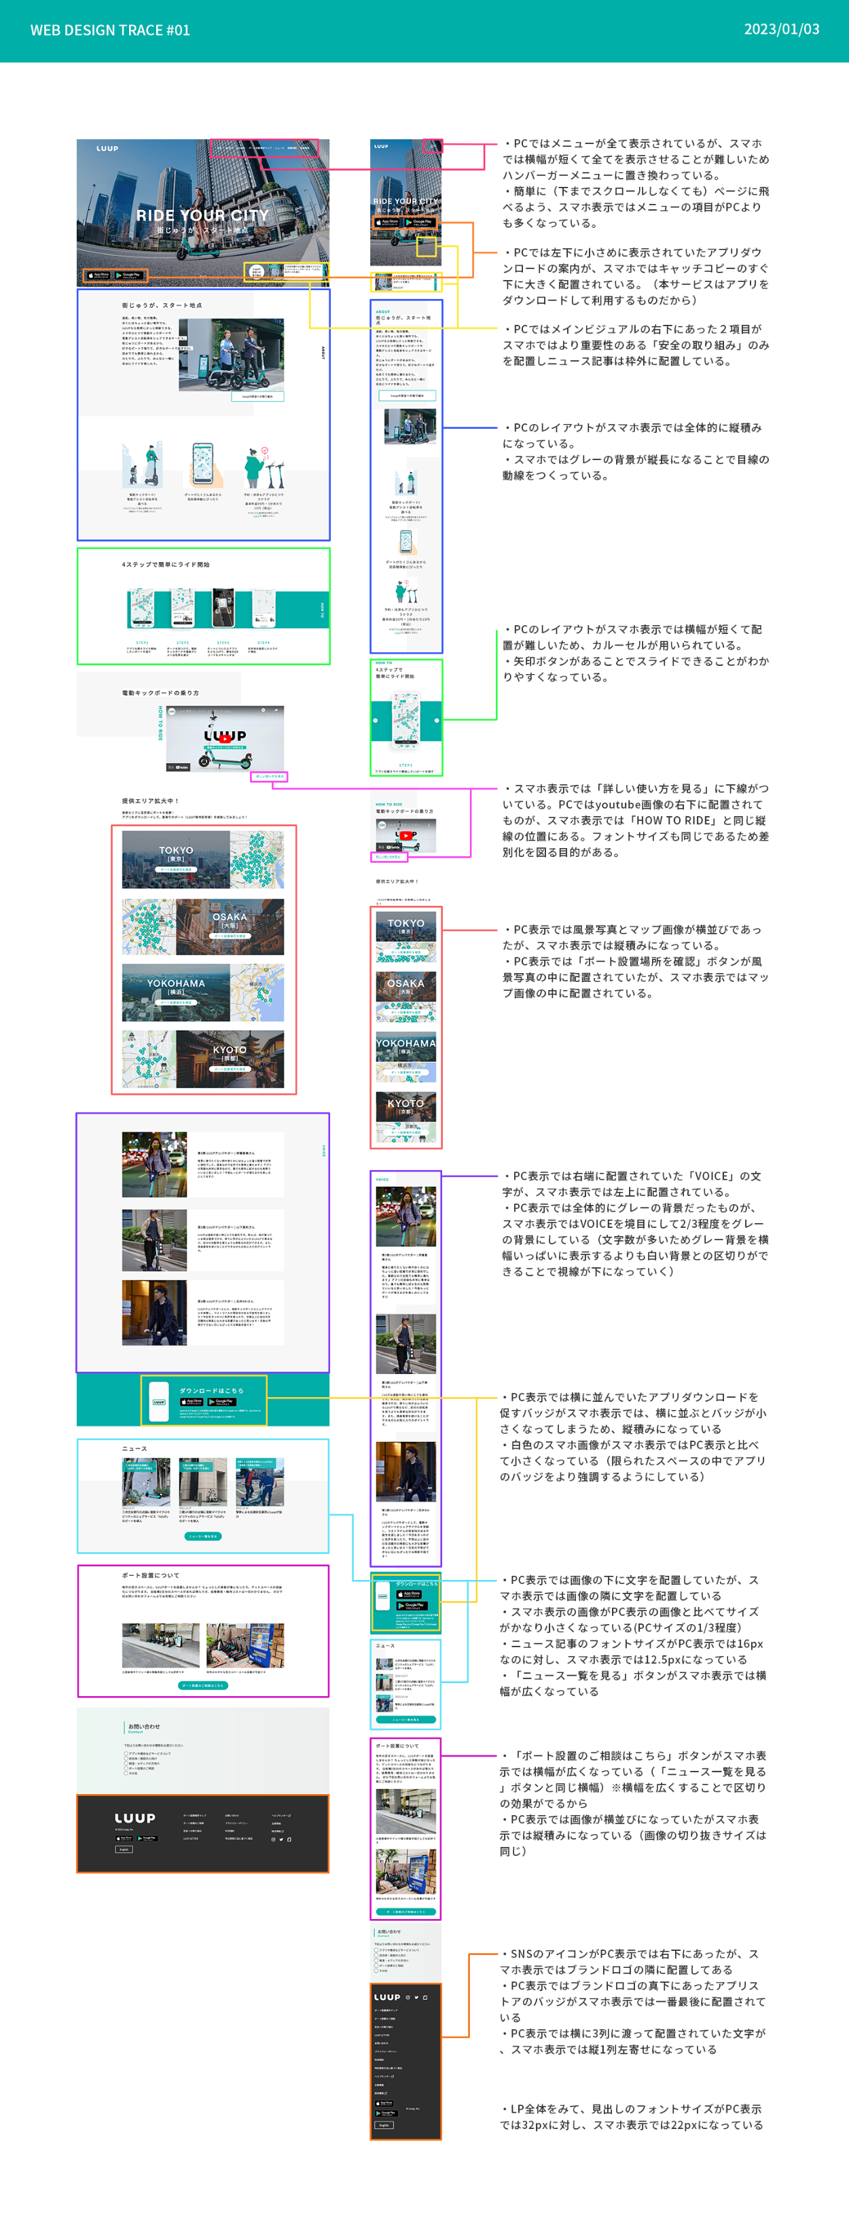Click port location button on PC OSAKA card
Image resolution: width=849 pixels, height=2218 pixels.
click(230, 936)
